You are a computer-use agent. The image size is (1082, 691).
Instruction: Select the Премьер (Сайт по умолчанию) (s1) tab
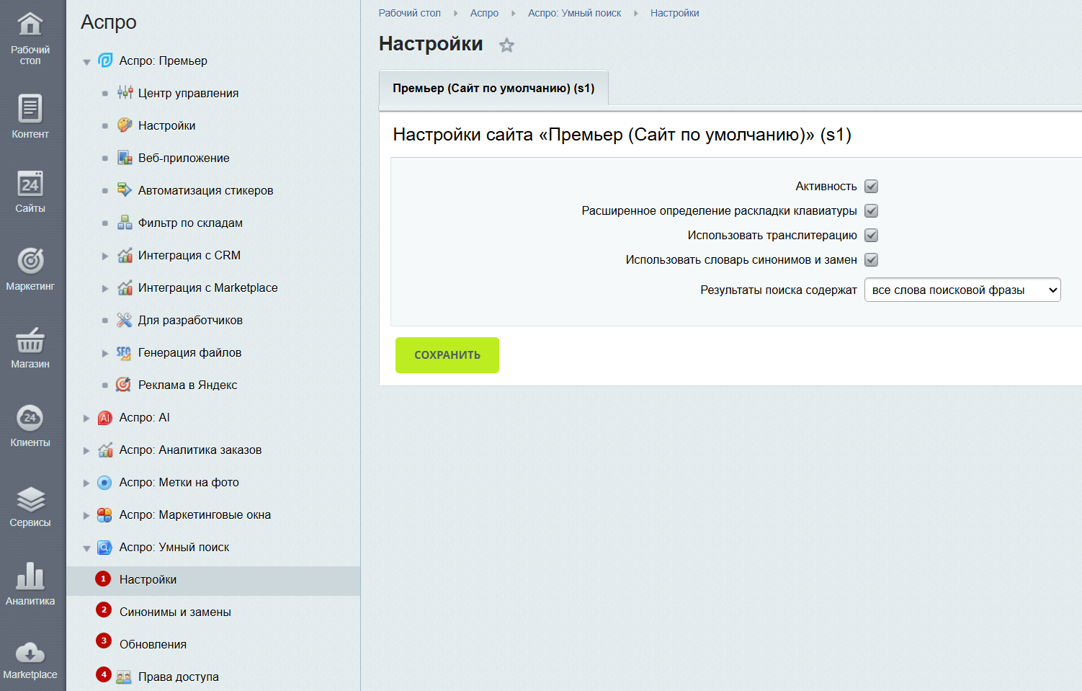pos(493,88)
